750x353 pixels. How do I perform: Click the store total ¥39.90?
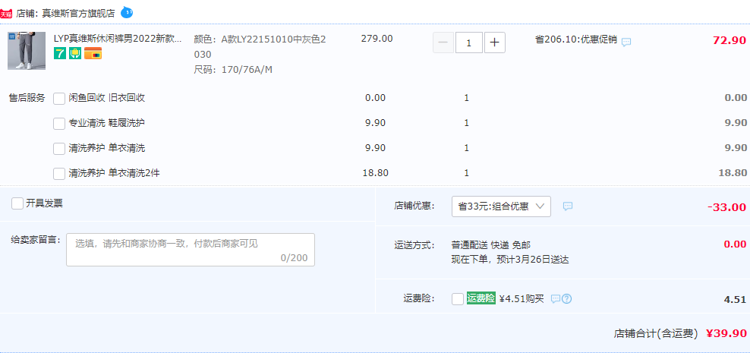tap(726, 333)
